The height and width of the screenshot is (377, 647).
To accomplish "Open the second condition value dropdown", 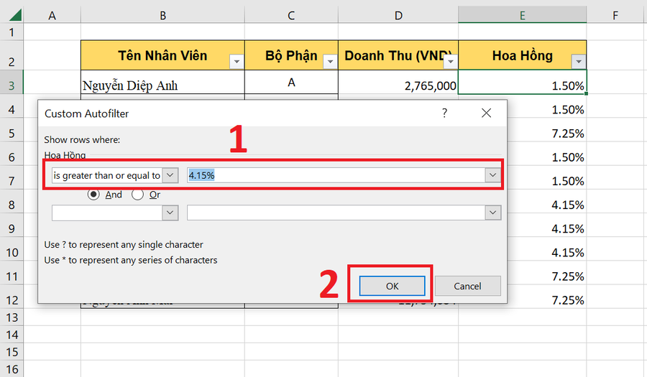I will (492, 213).
